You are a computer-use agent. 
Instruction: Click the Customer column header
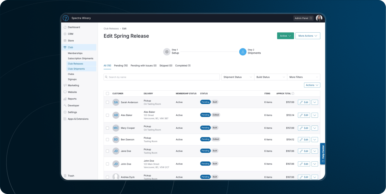[x=118, y=93]
